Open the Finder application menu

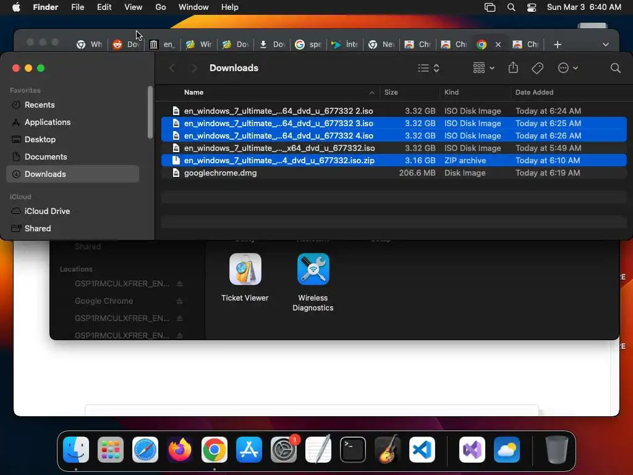pos(46,7)
